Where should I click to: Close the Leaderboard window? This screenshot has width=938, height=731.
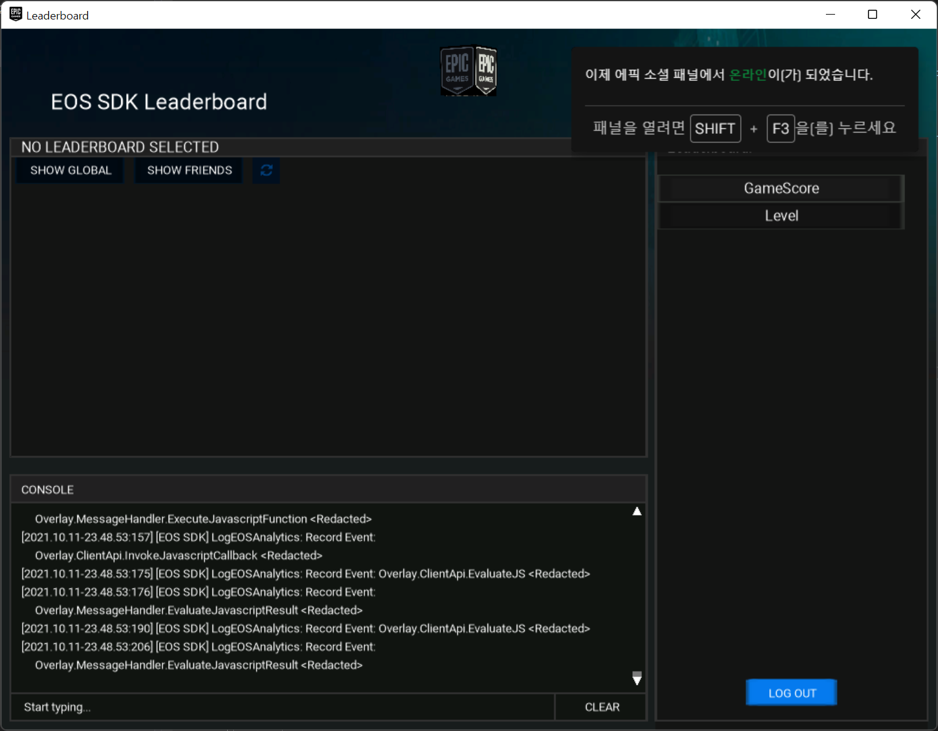915,15
